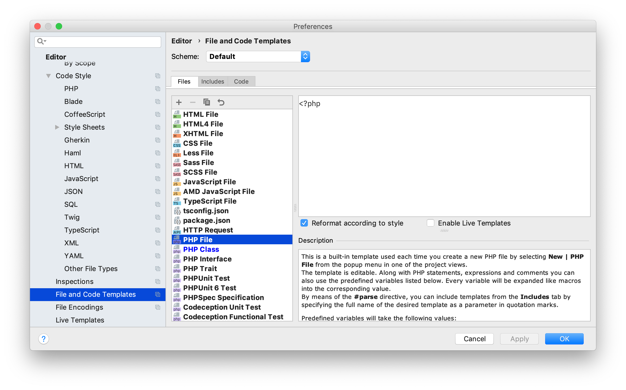Click the Sass File template icon

177,163
